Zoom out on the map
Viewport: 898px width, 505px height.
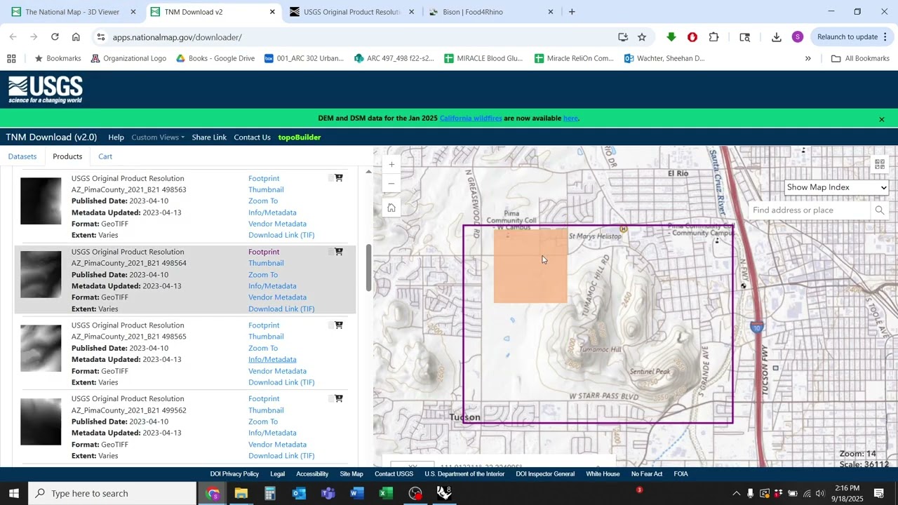(x=391, y=184)
